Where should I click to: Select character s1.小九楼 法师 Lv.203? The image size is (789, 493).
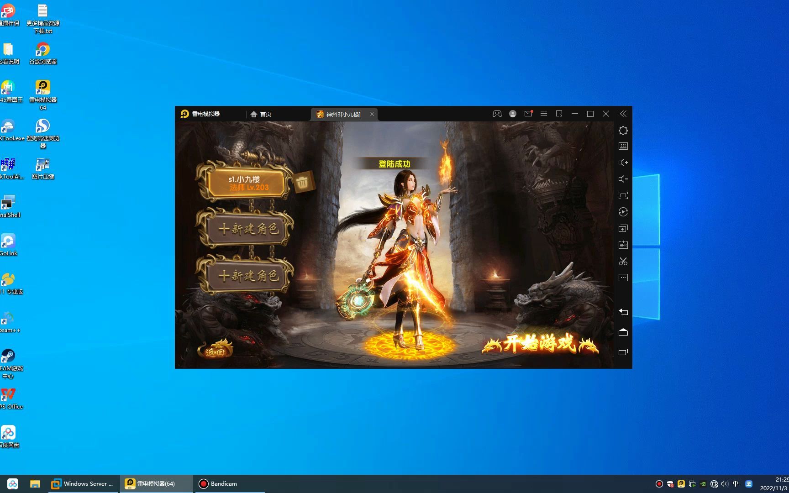(x=247, y=183)
